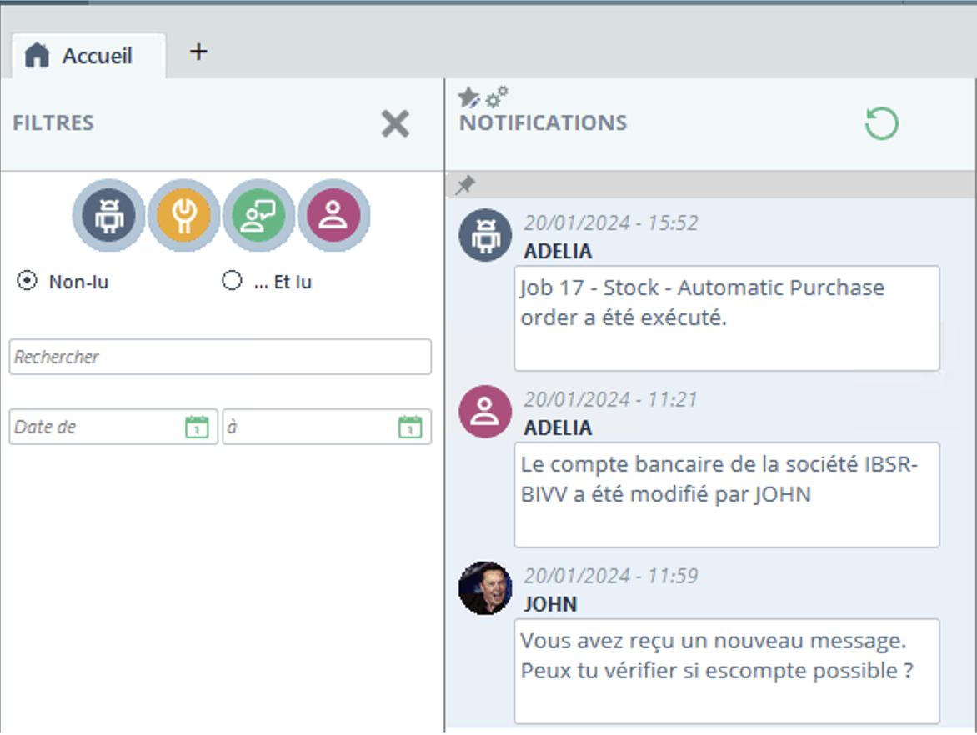Enable the '... Et lu' option
The height and width of the screenshot is (735, 977).
tap(231, 282)
